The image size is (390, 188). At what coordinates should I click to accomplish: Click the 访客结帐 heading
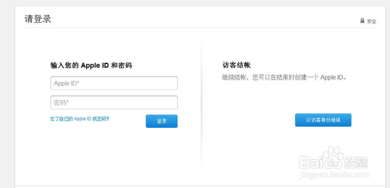pyautogui.click(x=236, y=66)
